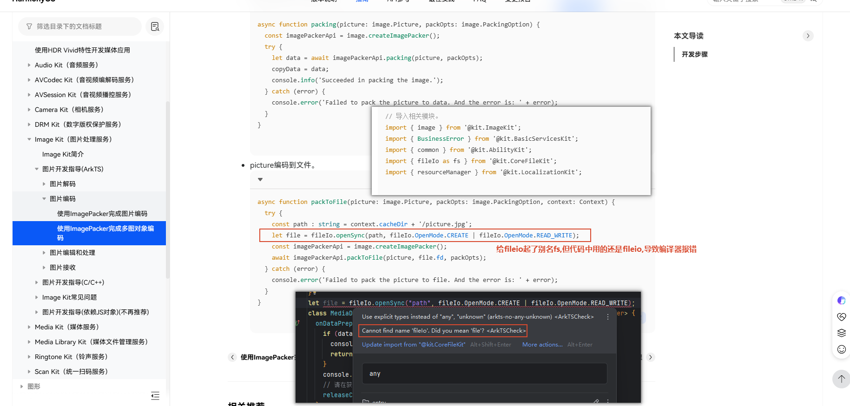Click the sidebar vertical scrollbar
850x406 pixels.
pos(168,190)
